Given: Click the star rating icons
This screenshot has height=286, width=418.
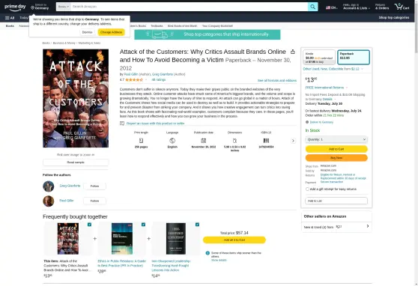Looking at the screenshot, I should 134,79.
